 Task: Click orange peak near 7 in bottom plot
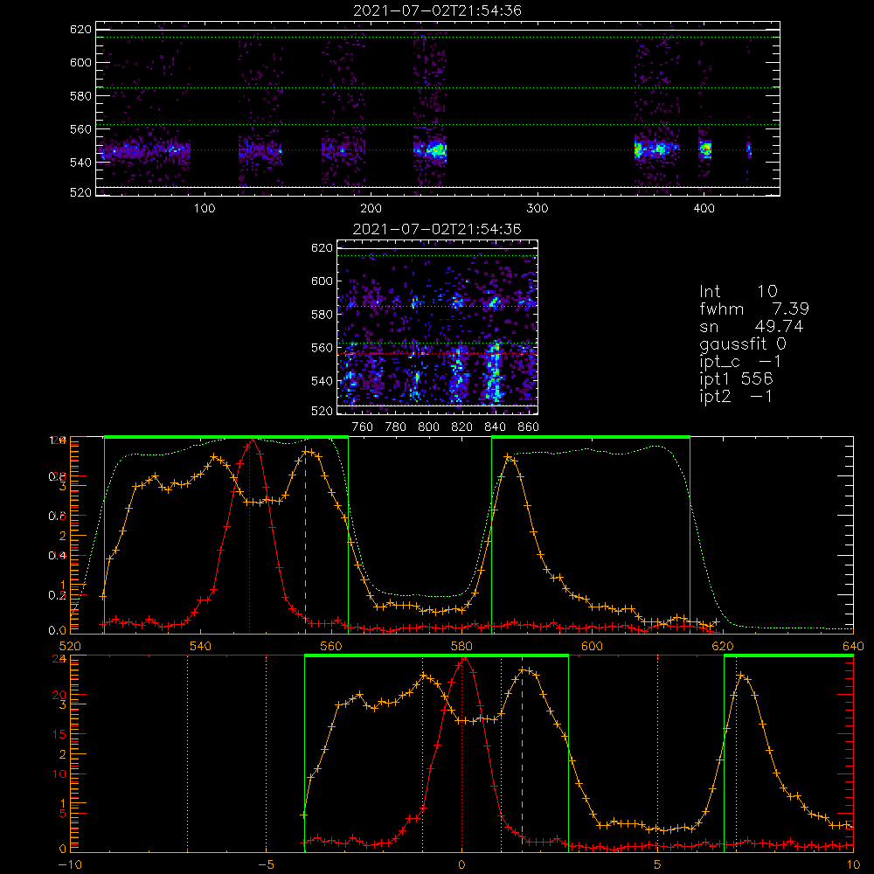pos(742,676)
